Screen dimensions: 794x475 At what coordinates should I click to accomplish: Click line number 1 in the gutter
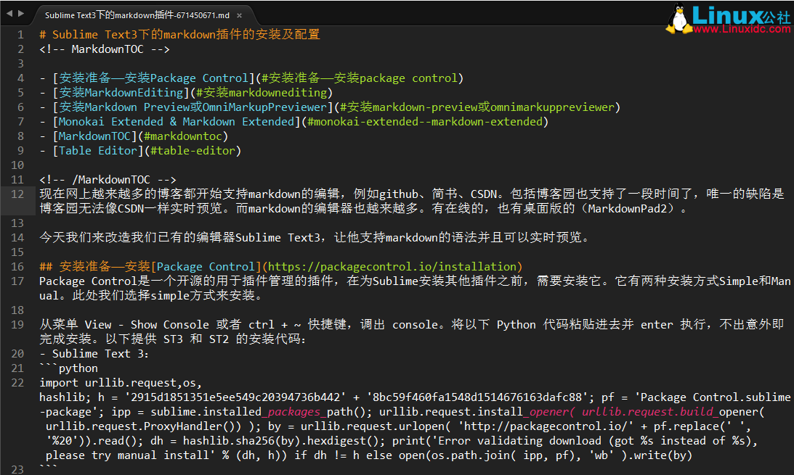(20, 35)
